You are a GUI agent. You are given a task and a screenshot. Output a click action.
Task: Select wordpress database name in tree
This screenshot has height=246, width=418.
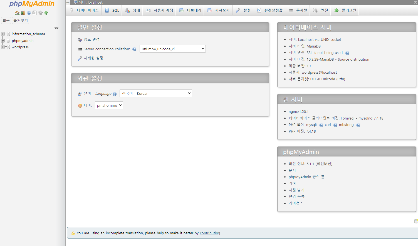(x=20, y=47)
